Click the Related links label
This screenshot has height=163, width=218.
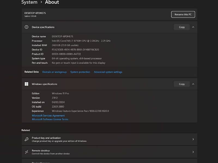tap(32, 72)
